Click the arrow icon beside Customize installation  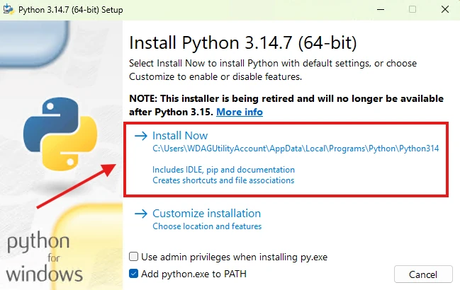coord(141,214)
